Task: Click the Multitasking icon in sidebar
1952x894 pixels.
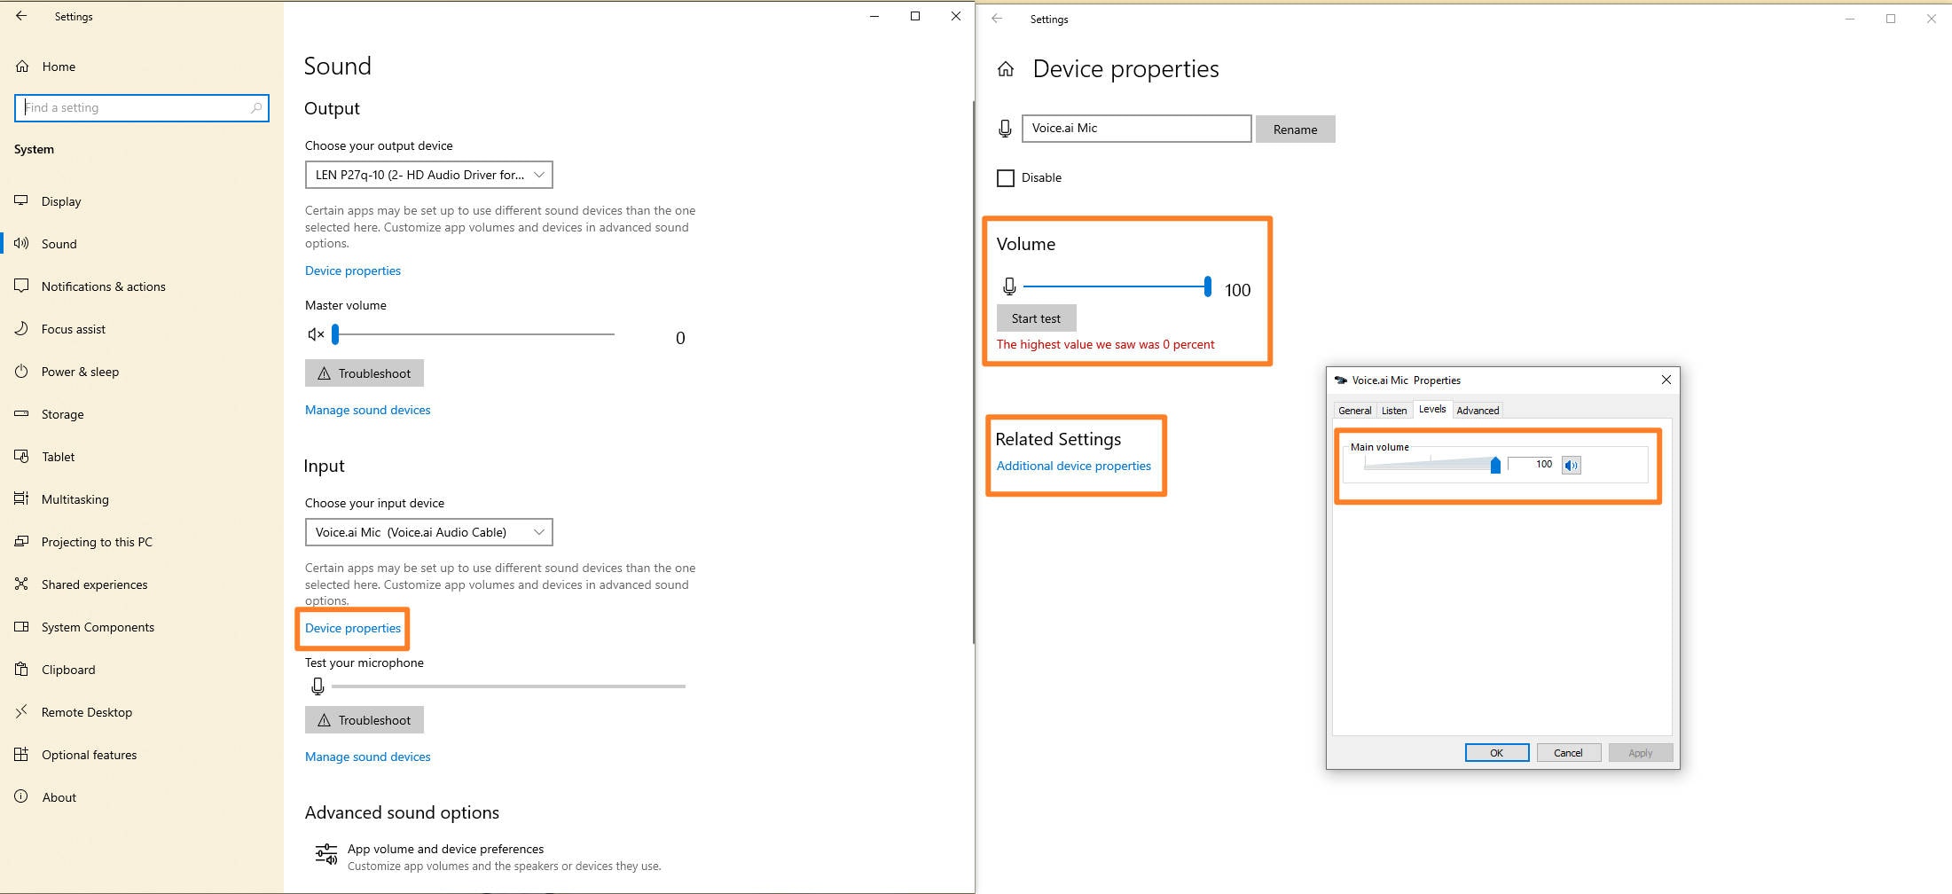Action: click(22, 499)
